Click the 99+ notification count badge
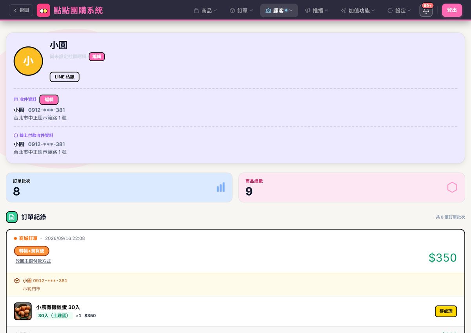 [x=428, y=5]
